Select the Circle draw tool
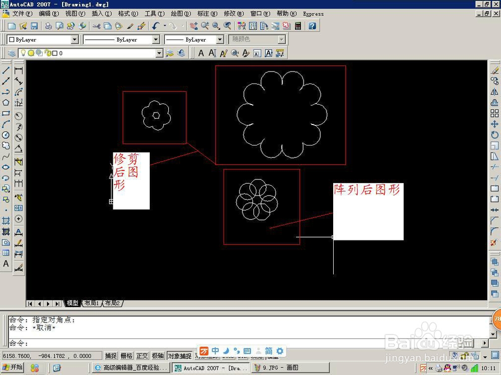The width and height of the screenshot is (501, 375). [x=6, y=135]
